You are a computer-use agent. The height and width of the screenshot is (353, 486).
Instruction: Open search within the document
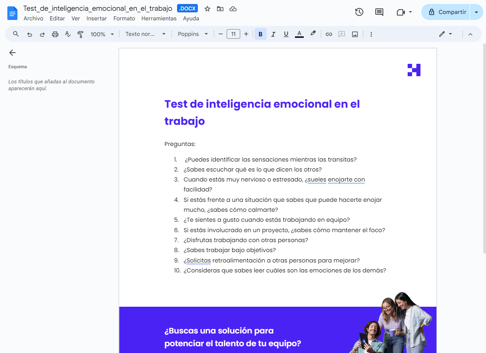[16, 34]
